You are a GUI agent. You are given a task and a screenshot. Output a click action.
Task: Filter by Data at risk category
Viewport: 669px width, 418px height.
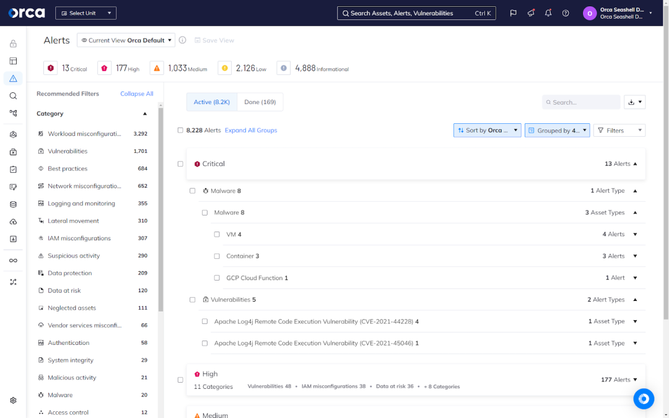pos(92,290)
